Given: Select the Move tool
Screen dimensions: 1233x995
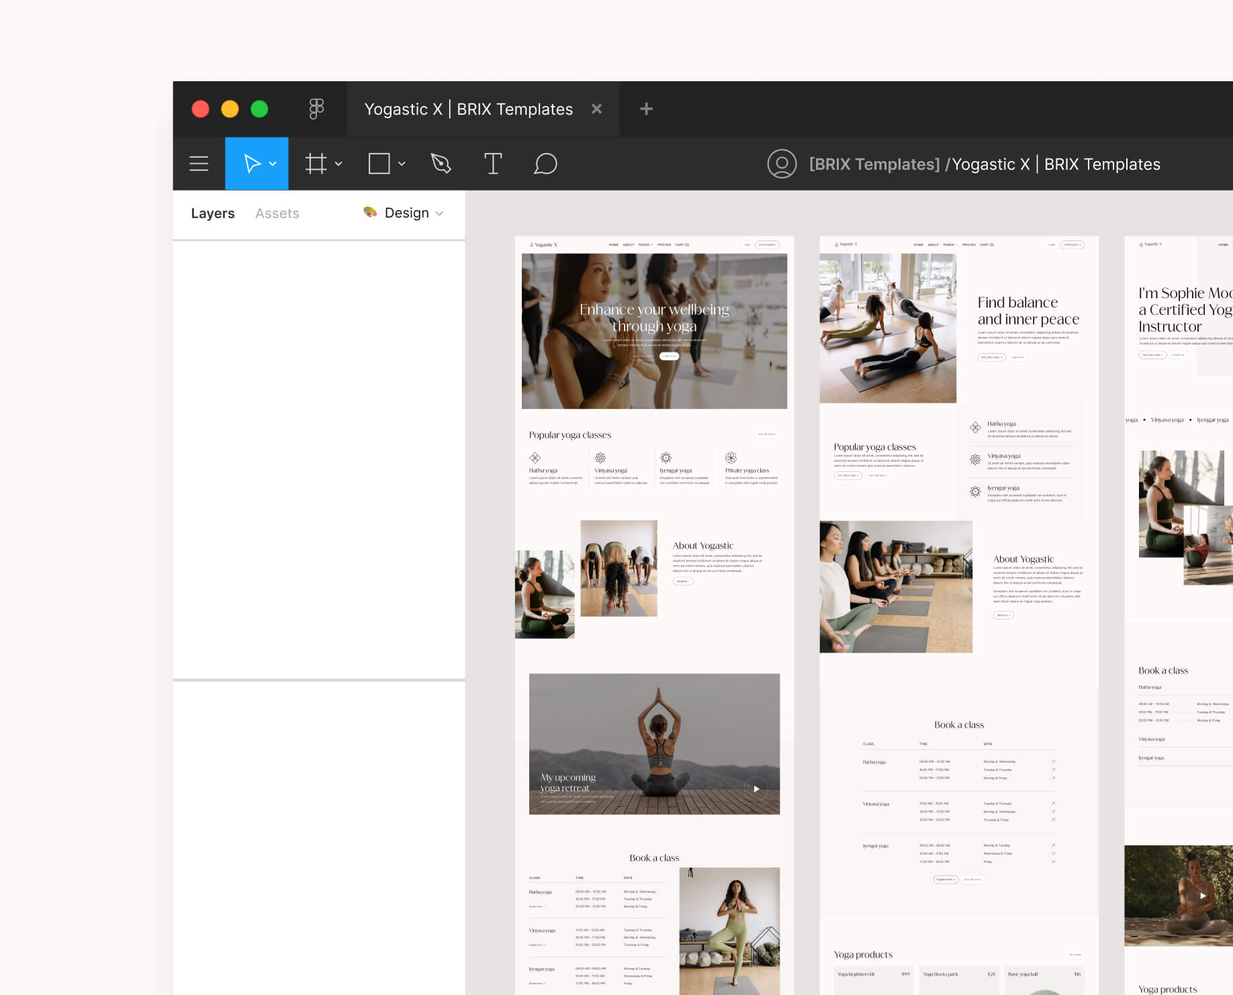Looking at the screenshot, I should coord(251,163).
